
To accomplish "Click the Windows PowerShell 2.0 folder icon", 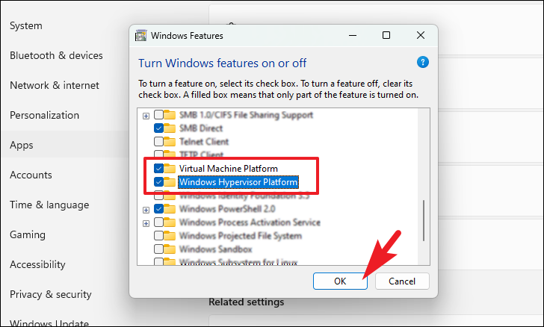I will point(170,209).
